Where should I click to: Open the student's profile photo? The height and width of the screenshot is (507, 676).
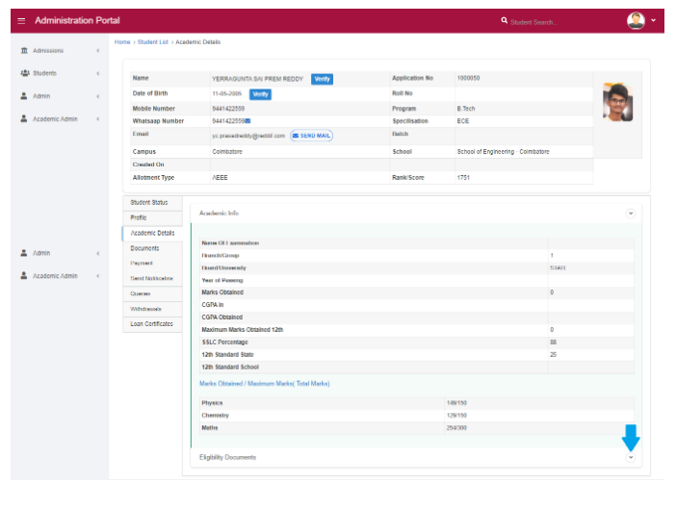(617, 101)
